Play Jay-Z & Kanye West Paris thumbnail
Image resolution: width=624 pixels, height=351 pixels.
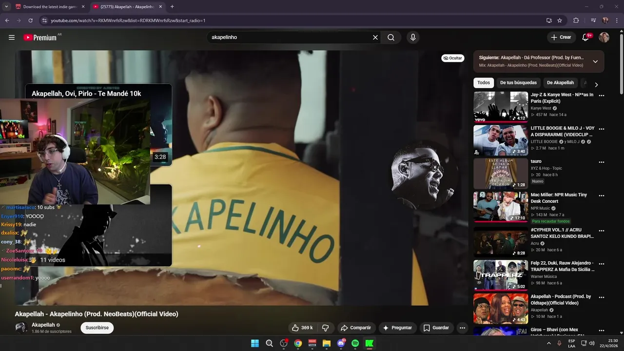(x=501, y=107)
